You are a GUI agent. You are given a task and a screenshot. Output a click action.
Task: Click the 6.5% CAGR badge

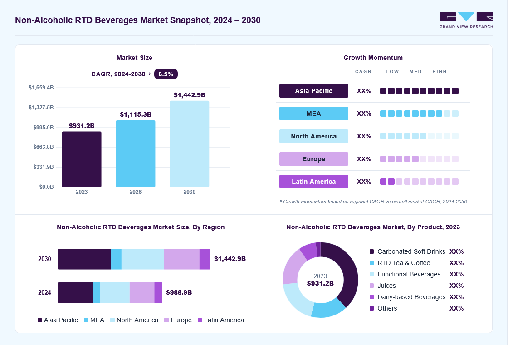(166, 74)
